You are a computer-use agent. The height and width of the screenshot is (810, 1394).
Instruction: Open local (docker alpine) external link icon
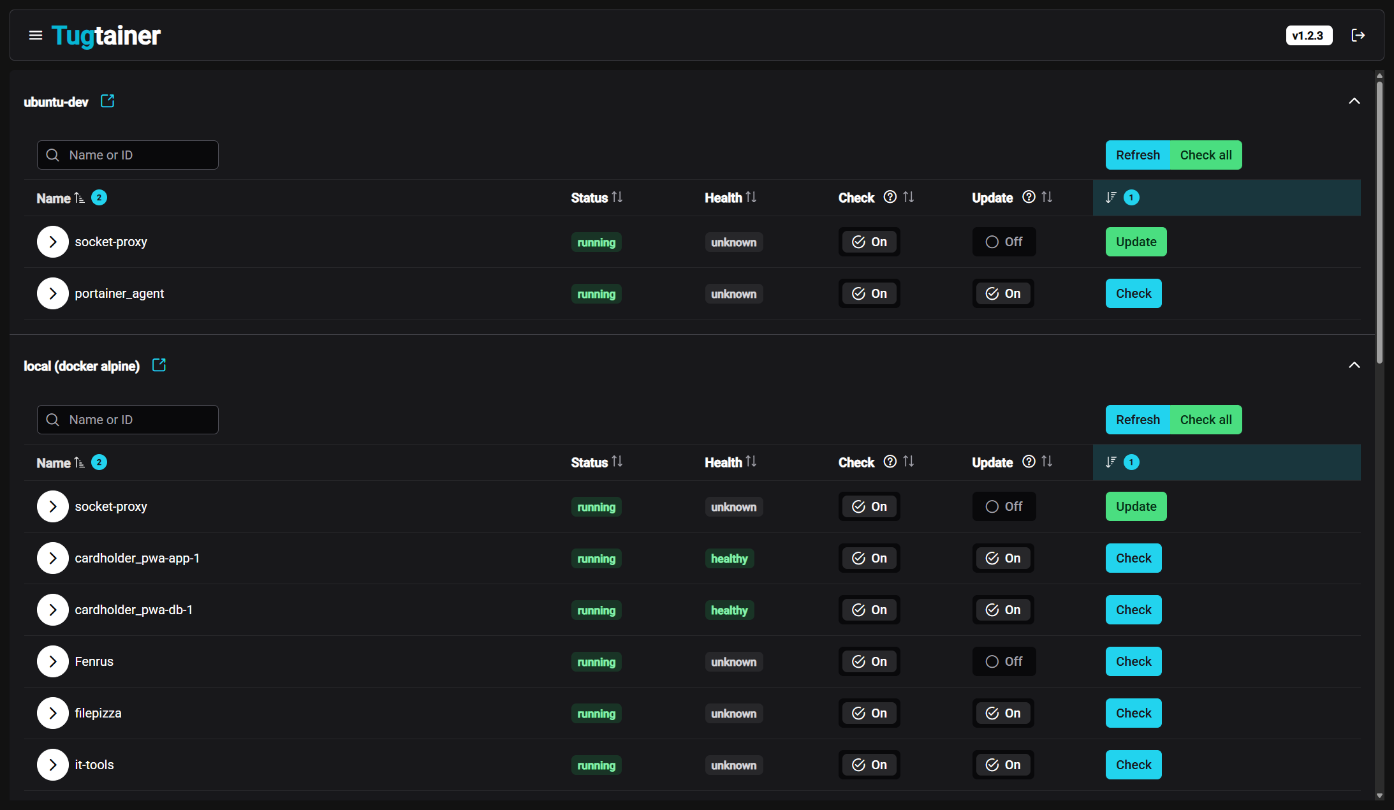(159, 365)
